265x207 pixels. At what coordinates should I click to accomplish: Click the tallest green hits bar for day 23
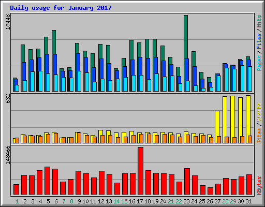click(x=186, y=37)
